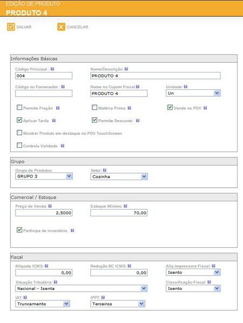Open help icon next to Alíquota ICMS
This screenshot has width=243, height=323.
click(x=46, y=266)
